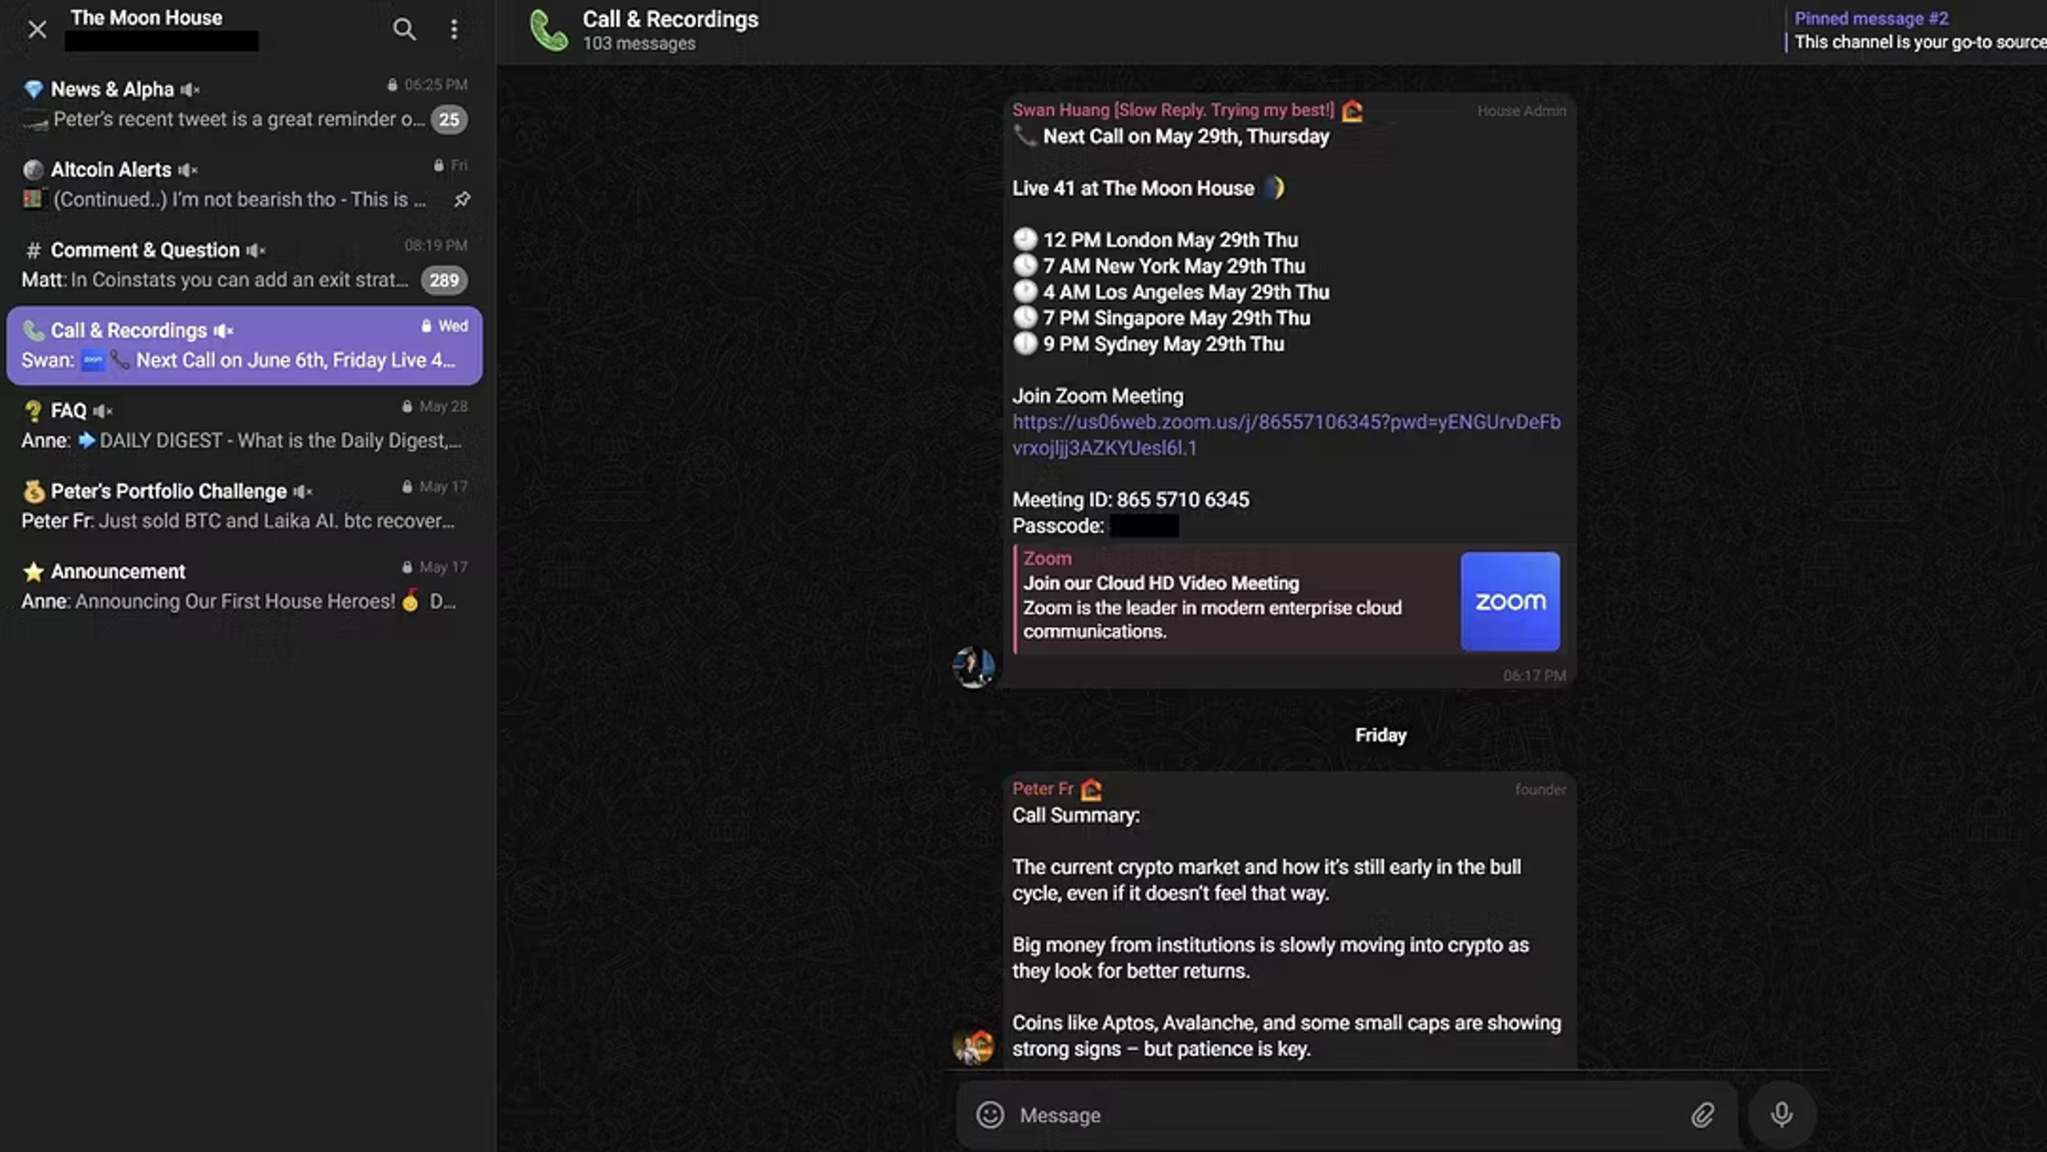Click the founder role label
This screenshot has height=1152, width=2047.
tap(1540, 790)
